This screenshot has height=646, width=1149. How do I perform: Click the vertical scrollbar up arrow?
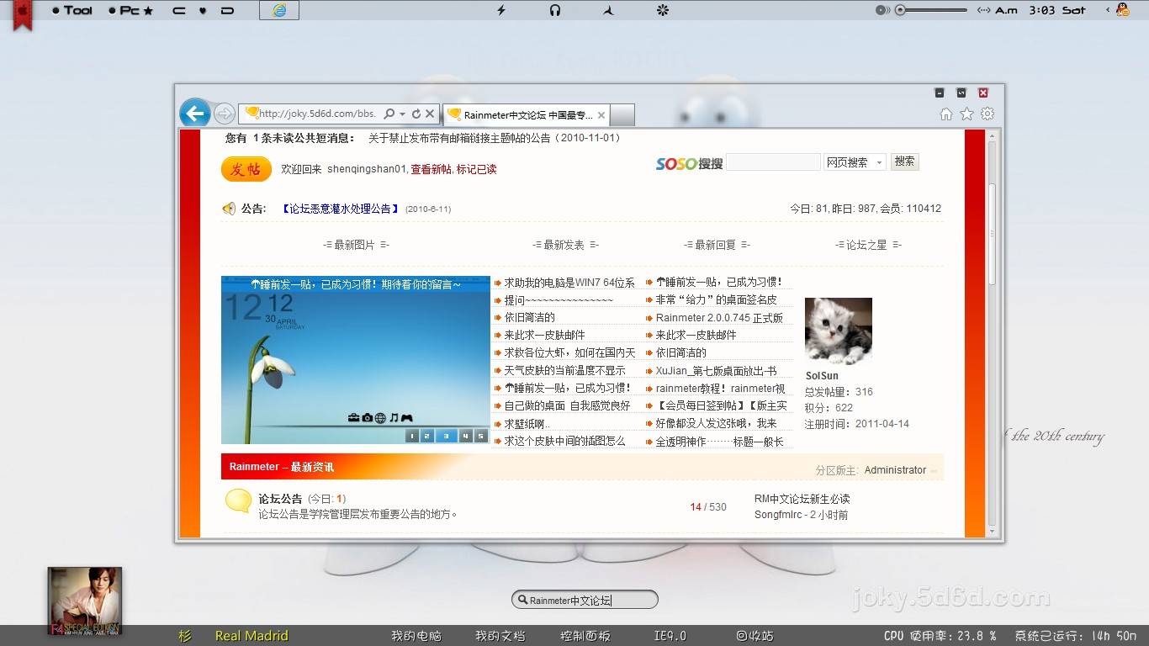pyautogui.click(x=992, y=136)
